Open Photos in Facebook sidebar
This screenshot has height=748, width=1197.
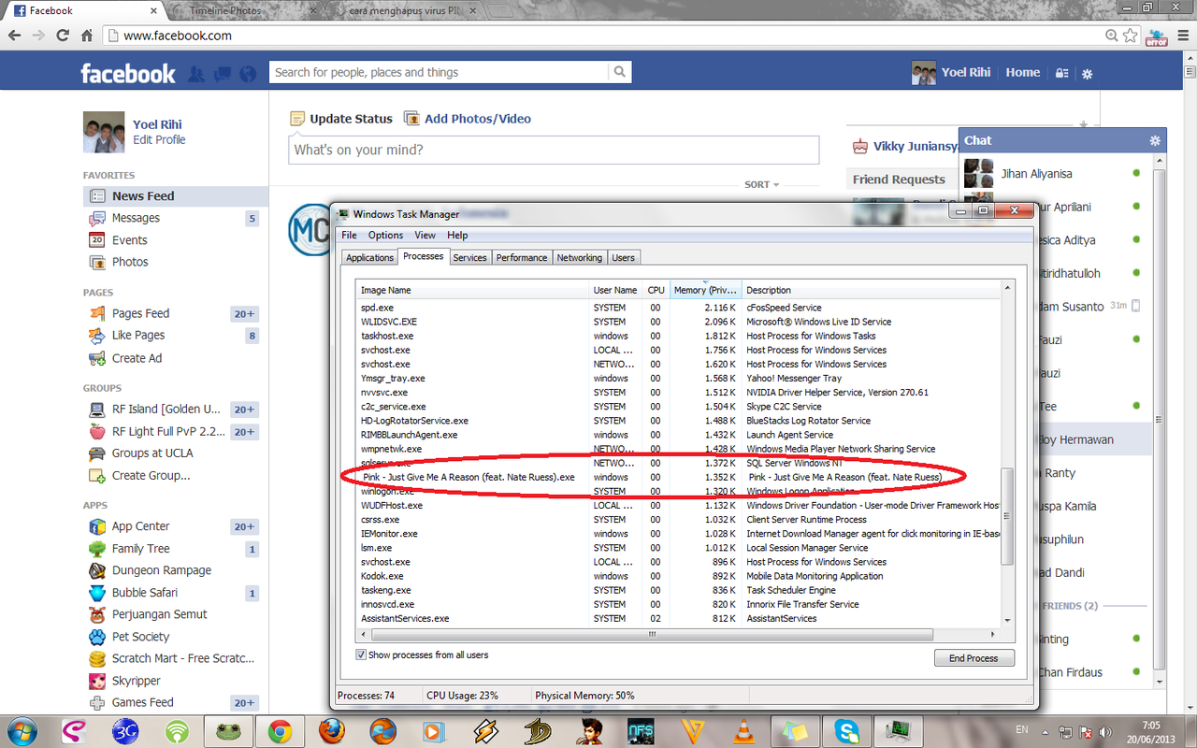click(130, 262)
